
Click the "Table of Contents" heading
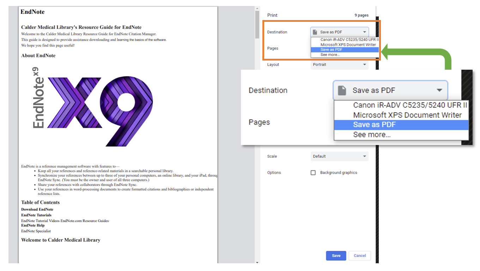tap(40, 202)
